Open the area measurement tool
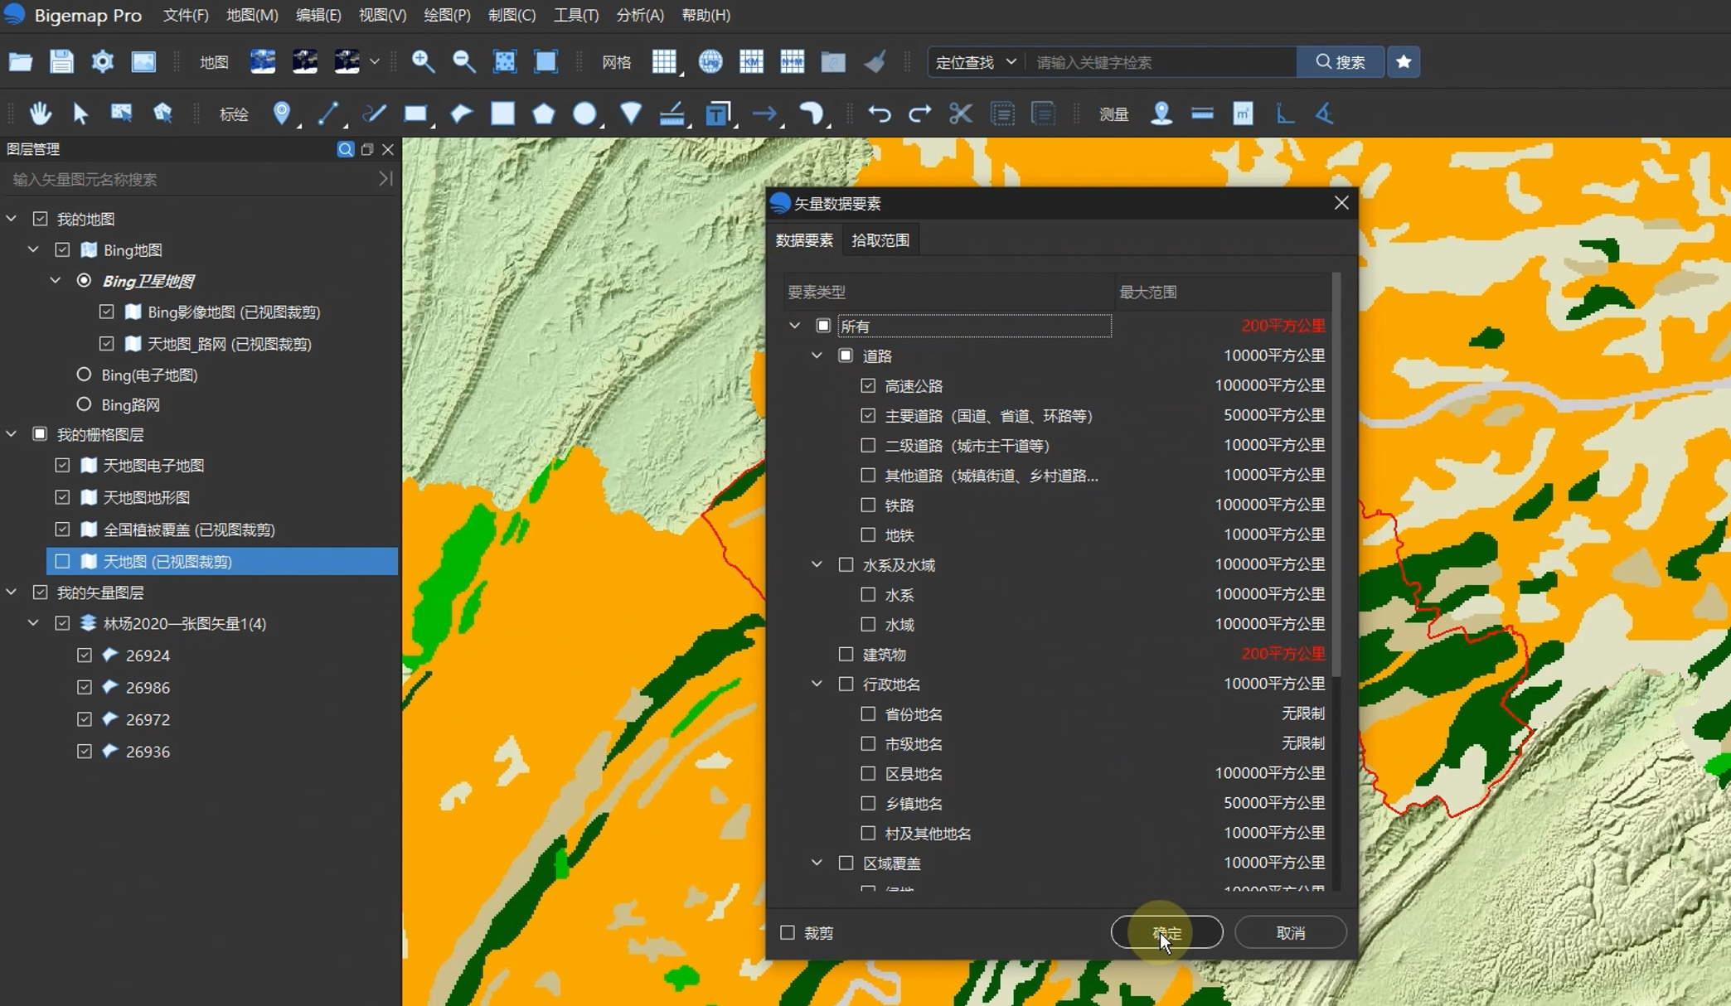 [1243, 114]
